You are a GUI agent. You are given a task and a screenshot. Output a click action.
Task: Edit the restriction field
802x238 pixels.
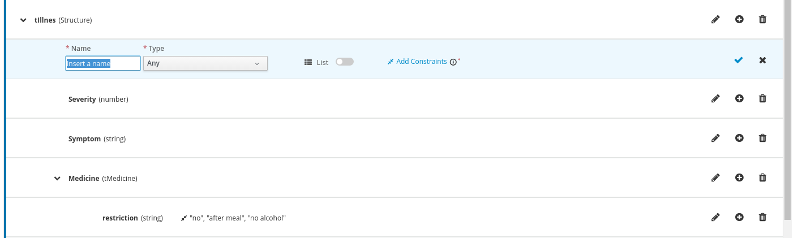pos(715,218)
